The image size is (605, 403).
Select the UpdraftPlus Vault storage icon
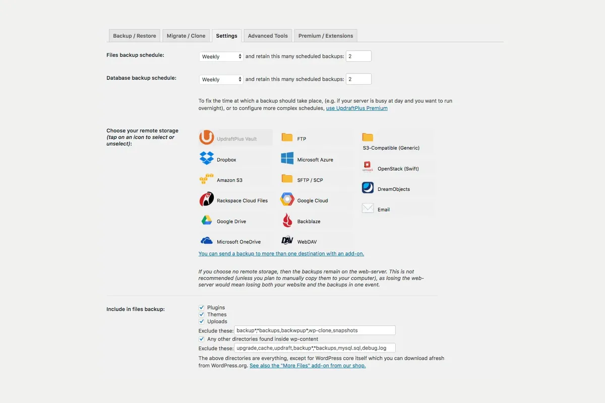click(207, 138)
